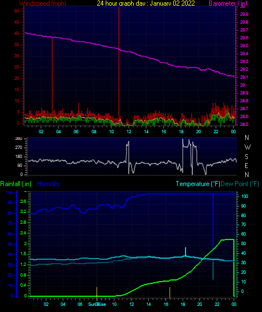This screenshot has width=262, height=312.
Task: Click the 270 degree wind direction tick label
Action: tap(19, 148)
